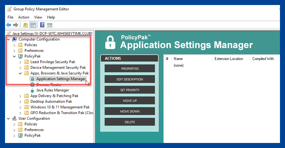Click PolicyPak shield icon under Computer Configuration
The height and width of the screenshot is (148, 285).
pyautogui.click(x=20, y=56)
